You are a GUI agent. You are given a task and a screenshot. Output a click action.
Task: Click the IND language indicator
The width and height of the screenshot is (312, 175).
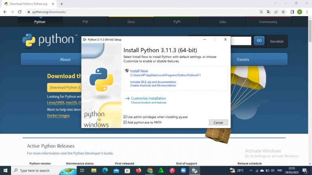pyautogui.click(x=280, y=171)
